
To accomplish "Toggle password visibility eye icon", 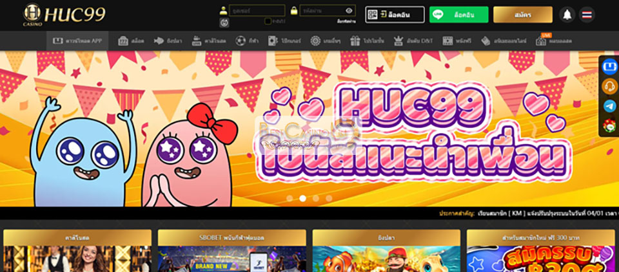I will 349,11.
